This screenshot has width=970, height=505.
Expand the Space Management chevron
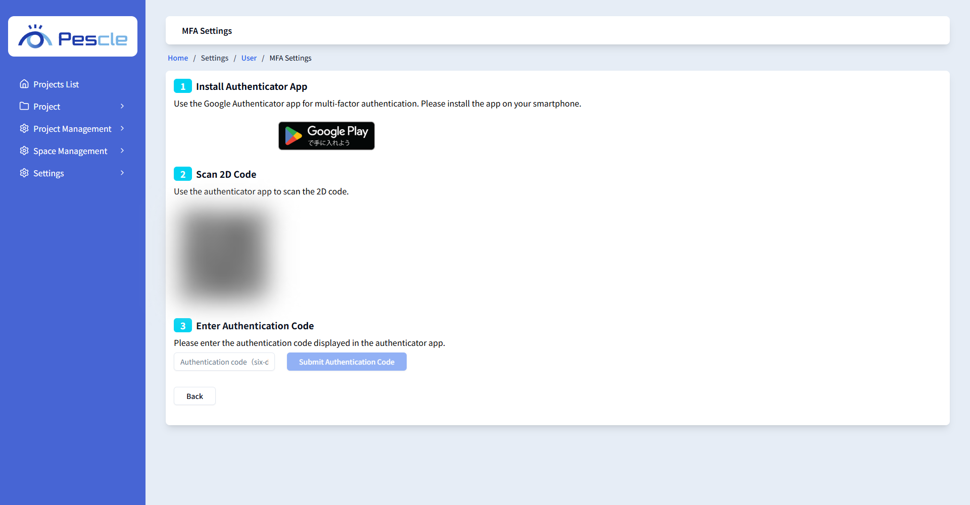pyautogui.click(x=122, y=150)
